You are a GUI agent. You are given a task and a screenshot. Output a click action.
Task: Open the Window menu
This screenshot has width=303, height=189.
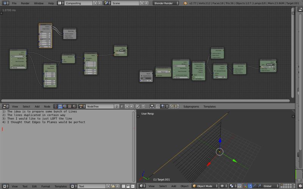click(x=39, y=3)
